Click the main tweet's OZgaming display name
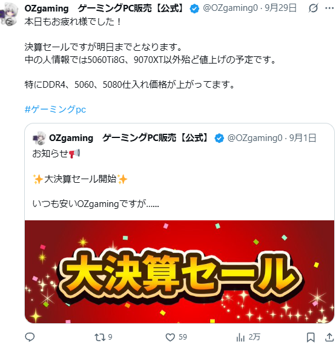Screen dimensions: 336x345 pyautogui.click(x=105, y=8)
